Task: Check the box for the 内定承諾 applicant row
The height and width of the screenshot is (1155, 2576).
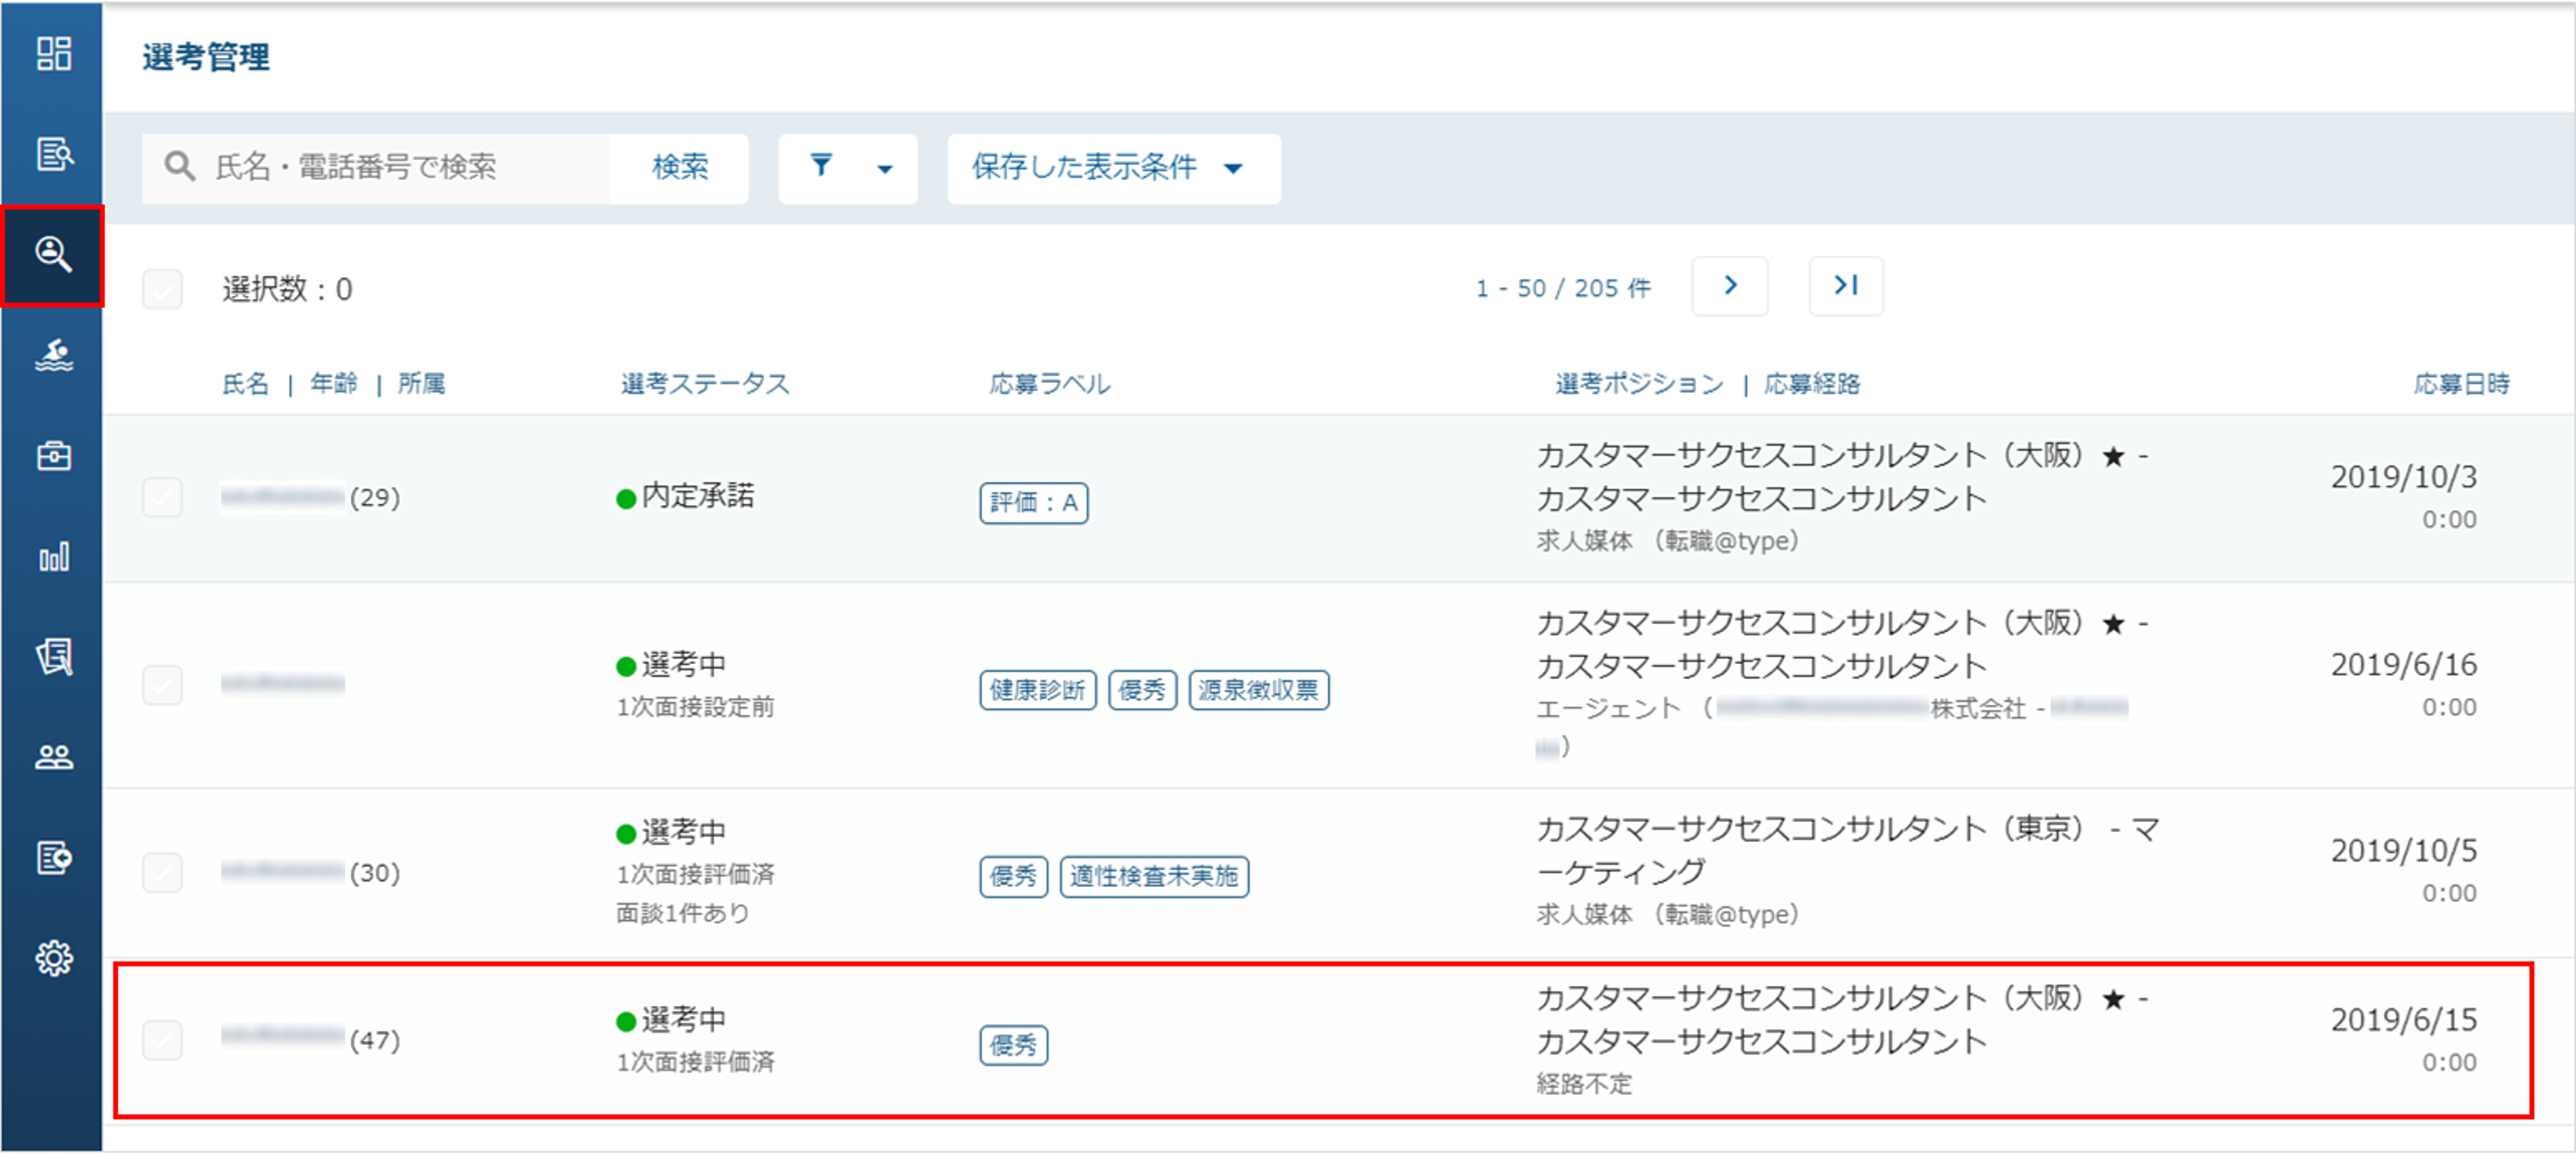Action: (162, 497)
